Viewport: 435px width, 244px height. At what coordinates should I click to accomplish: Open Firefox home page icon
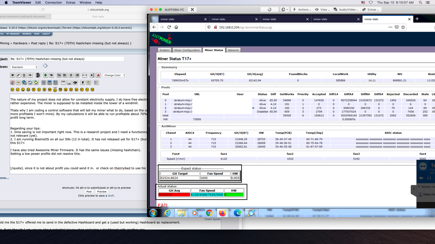(176, 27)
